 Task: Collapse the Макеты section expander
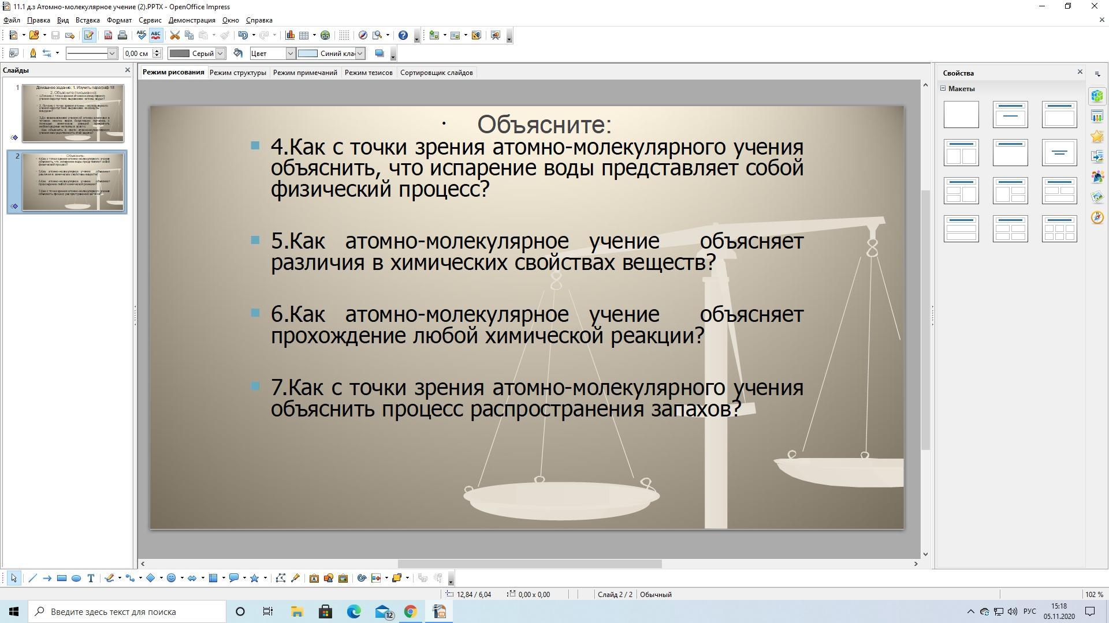click(x=943, y=88)
